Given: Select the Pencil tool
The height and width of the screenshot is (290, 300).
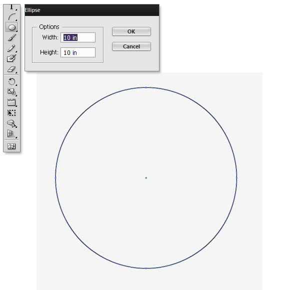Looking at the screenshot, I should (11, 48).
